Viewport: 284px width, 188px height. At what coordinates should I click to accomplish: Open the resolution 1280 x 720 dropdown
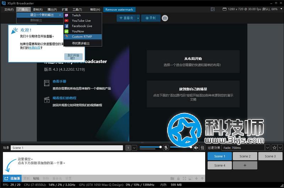point(252,9)
